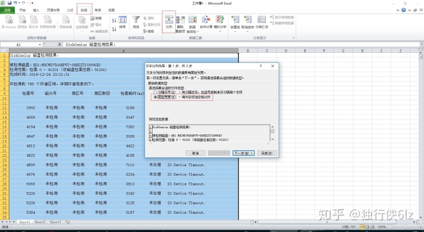Select column B header
The height and width of the screenshot is (232, 424).
248,51
